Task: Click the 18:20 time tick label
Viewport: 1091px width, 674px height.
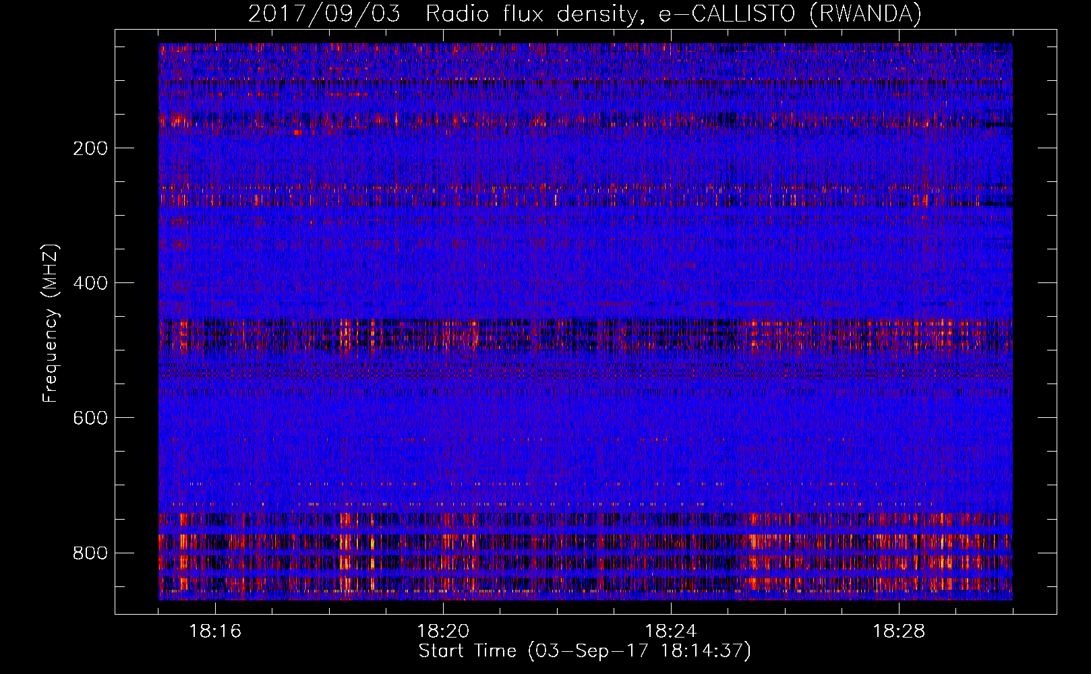Action: (443, 632)
